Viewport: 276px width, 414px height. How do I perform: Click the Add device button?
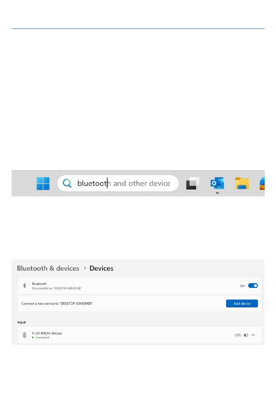click(x=242, y=303)
